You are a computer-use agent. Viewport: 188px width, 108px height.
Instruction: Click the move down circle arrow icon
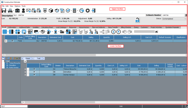(x=113, y=32)
